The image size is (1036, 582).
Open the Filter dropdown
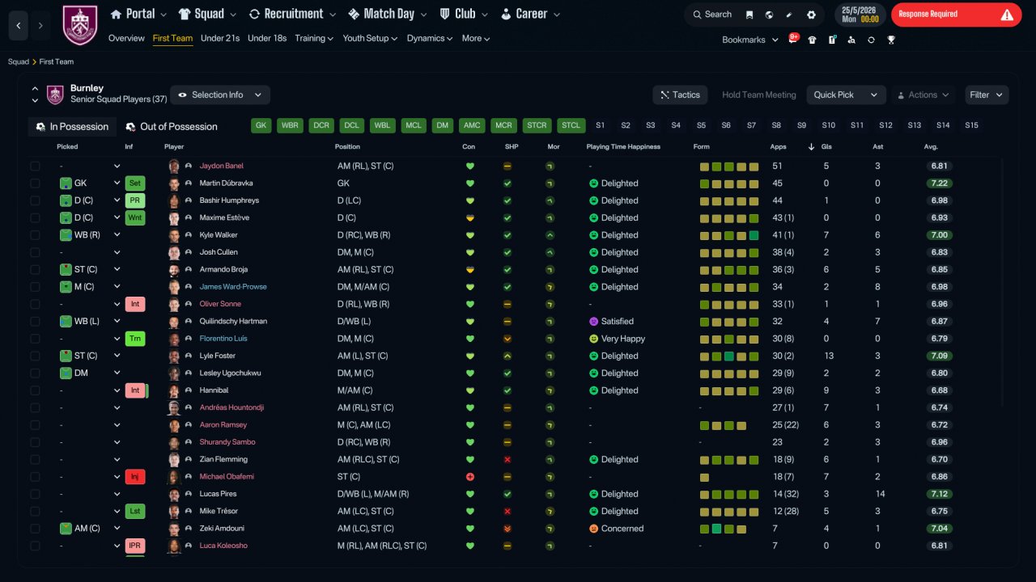987,95
